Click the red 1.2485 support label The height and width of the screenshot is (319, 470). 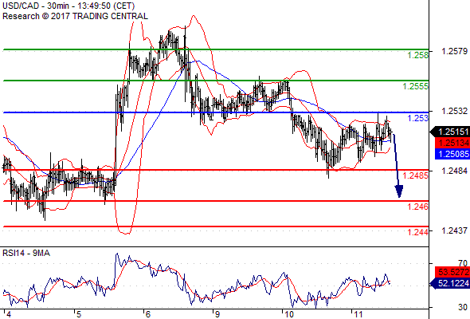tap(416, 175)
